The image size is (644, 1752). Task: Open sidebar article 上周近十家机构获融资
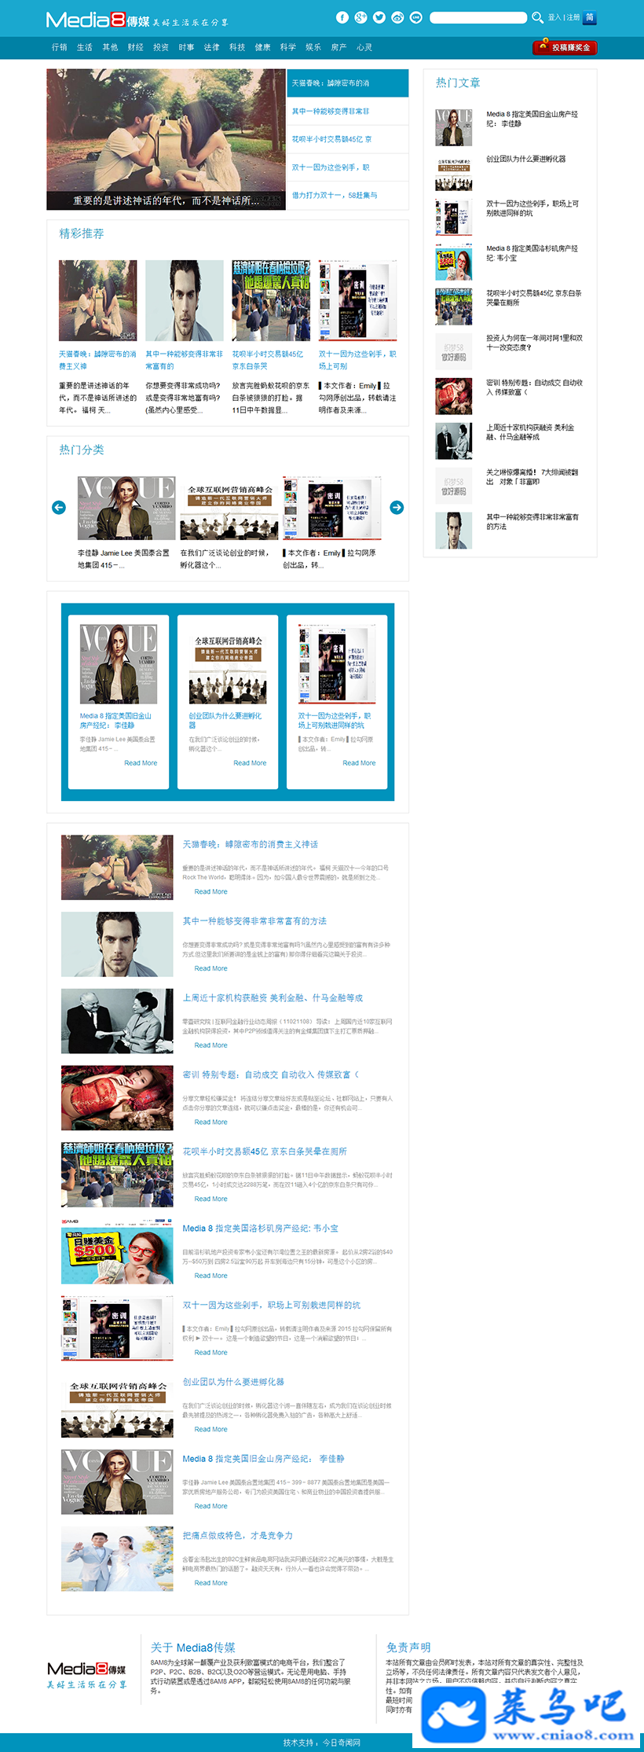pos(530,432)
